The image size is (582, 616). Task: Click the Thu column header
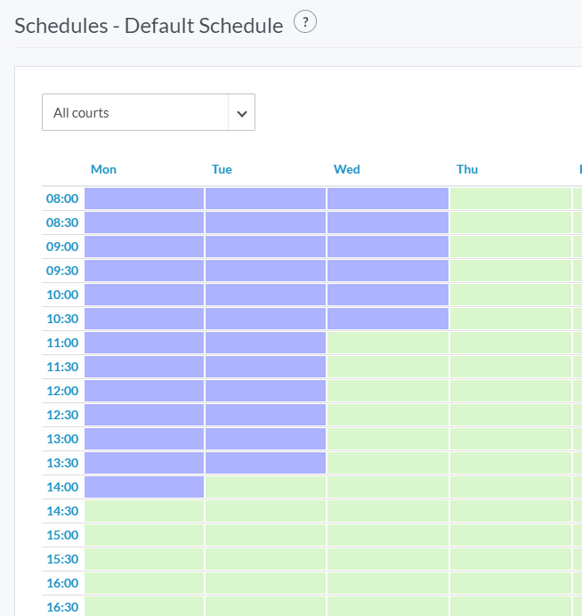point(467,169)
